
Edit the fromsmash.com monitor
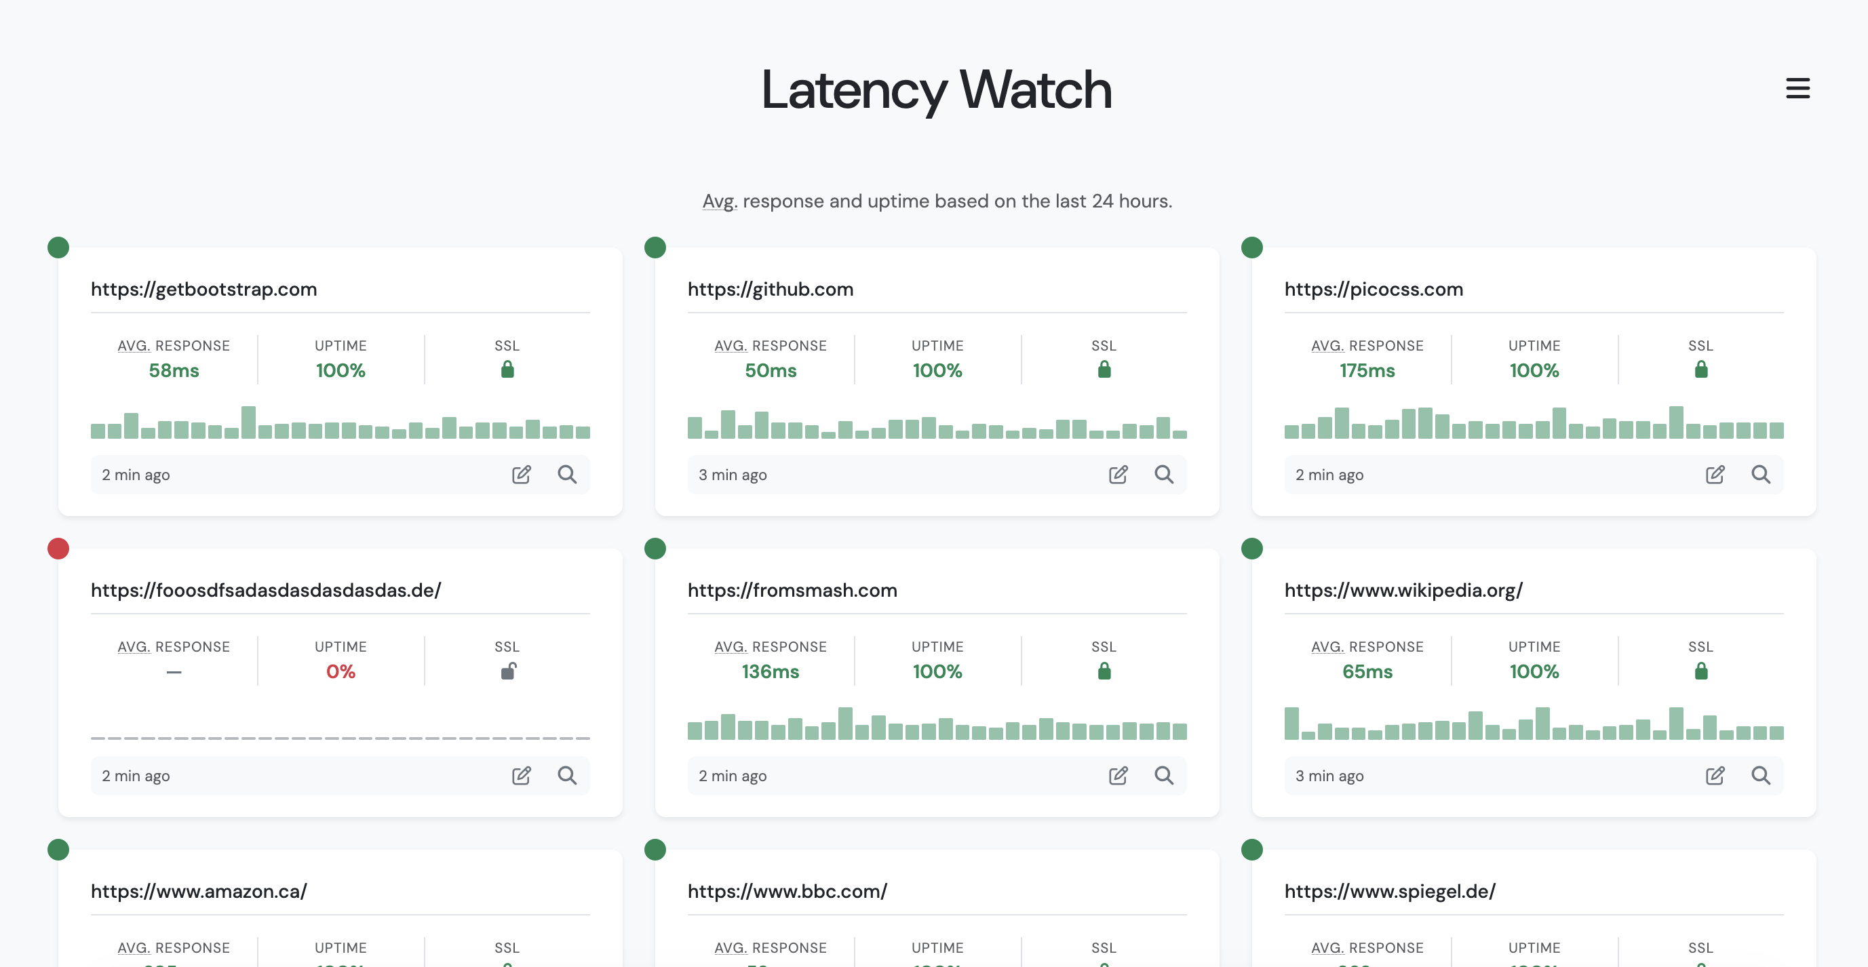pyautogui.click(x=1118, y=775)
